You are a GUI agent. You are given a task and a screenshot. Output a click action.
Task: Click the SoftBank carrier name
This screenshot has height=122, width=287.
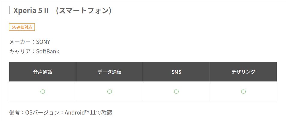[x=48, y=51]
